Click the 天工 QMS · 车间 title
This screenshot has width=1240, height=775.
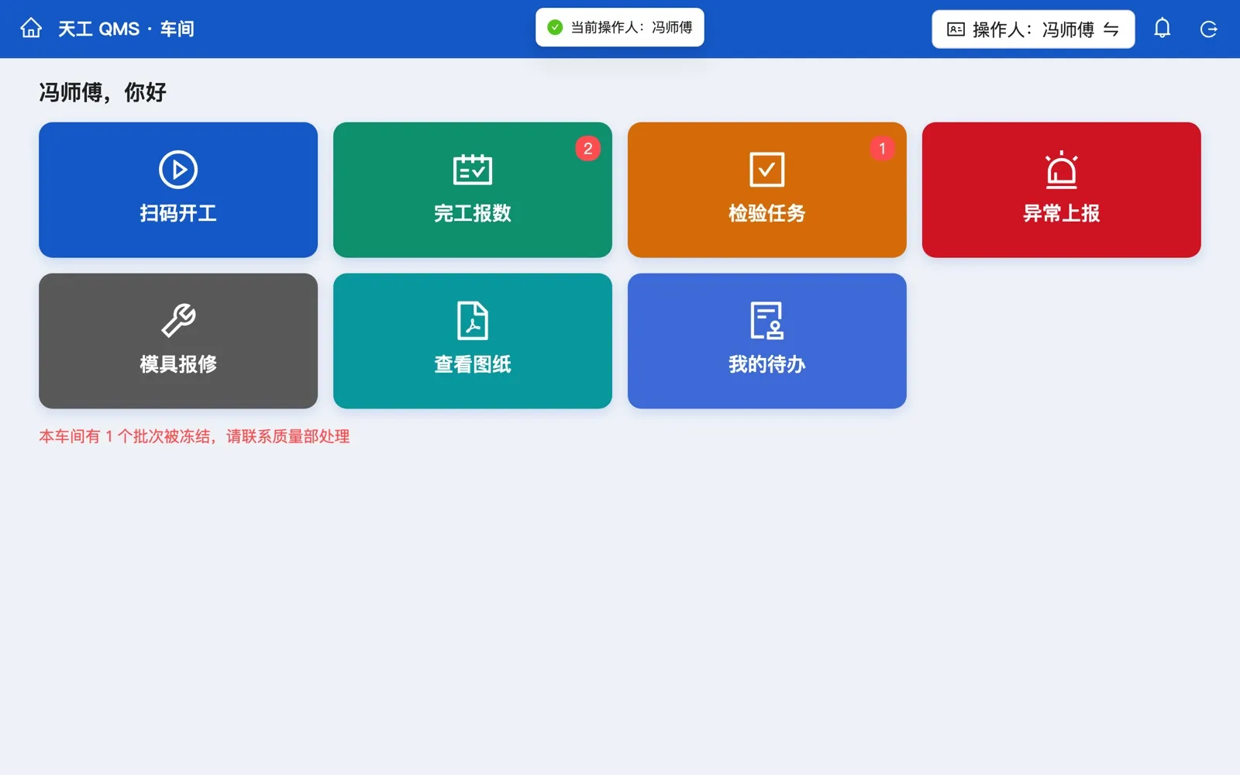pos(126,29)
